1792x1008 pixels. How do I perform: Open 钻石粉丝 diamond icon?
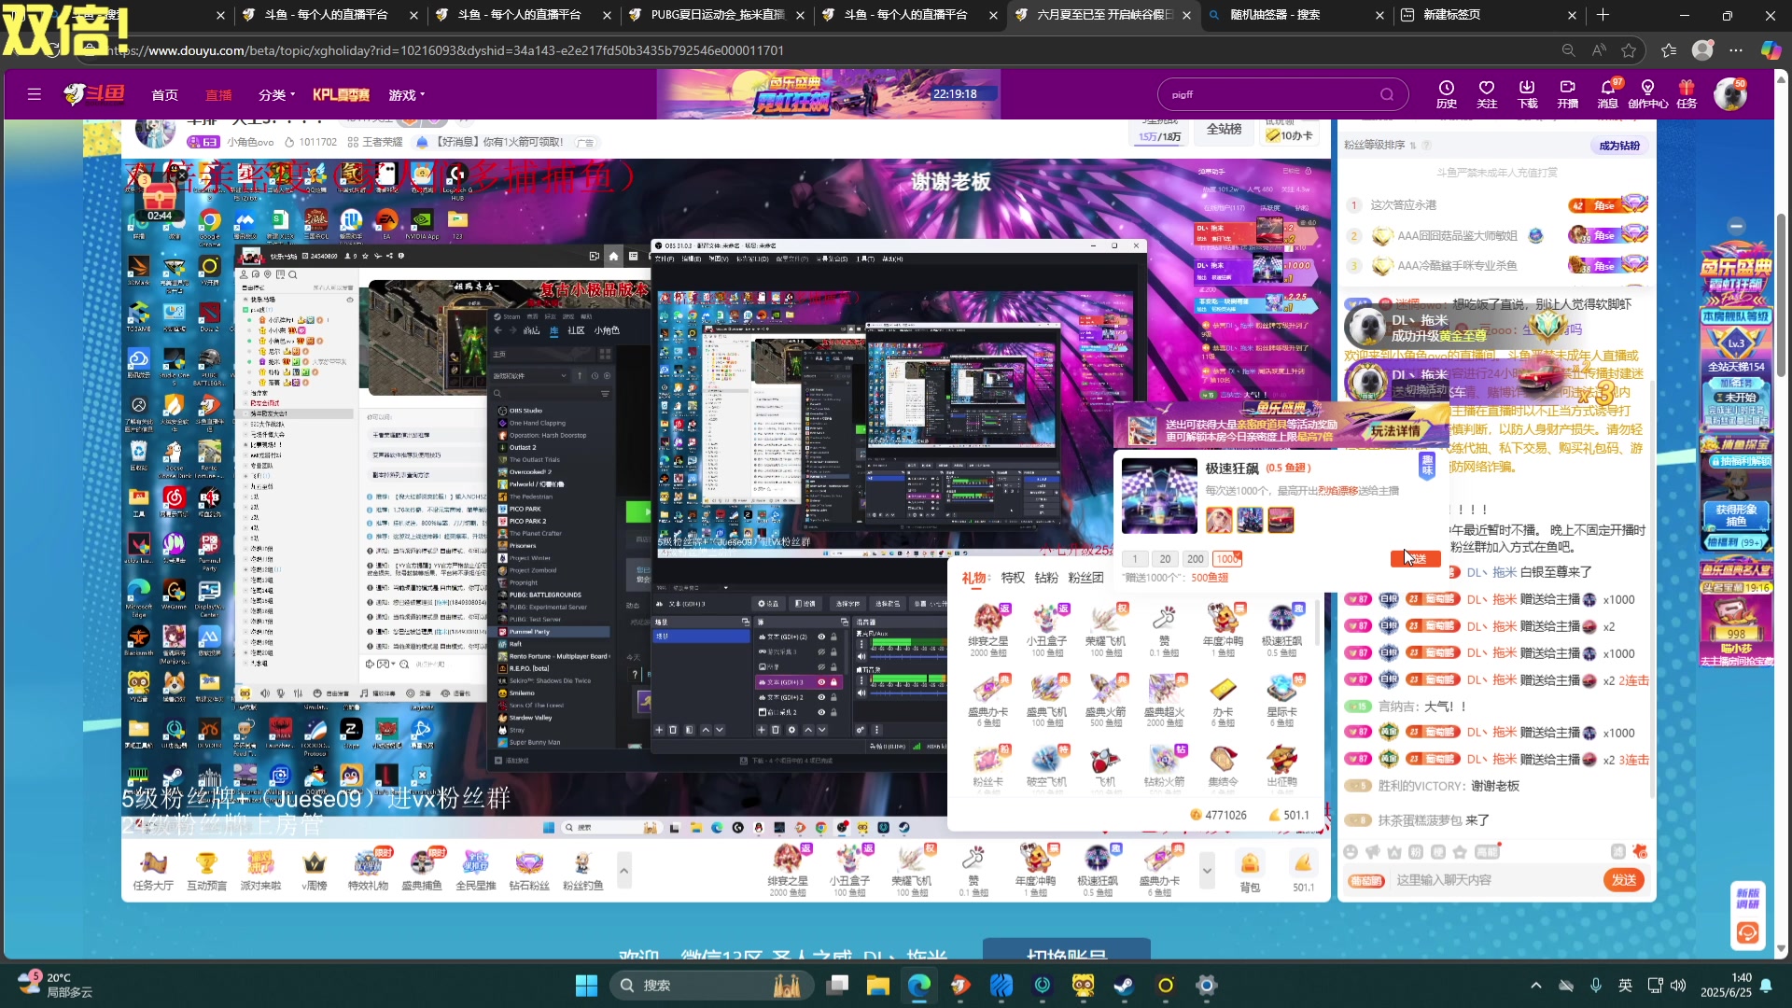pos(529,871)
